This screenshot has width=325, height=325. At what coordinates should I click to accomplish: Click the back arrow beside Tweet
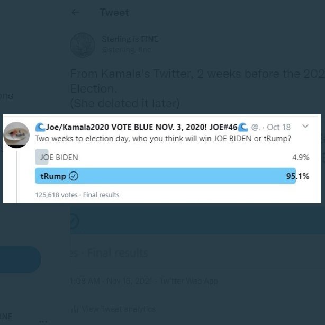[76, 13]
